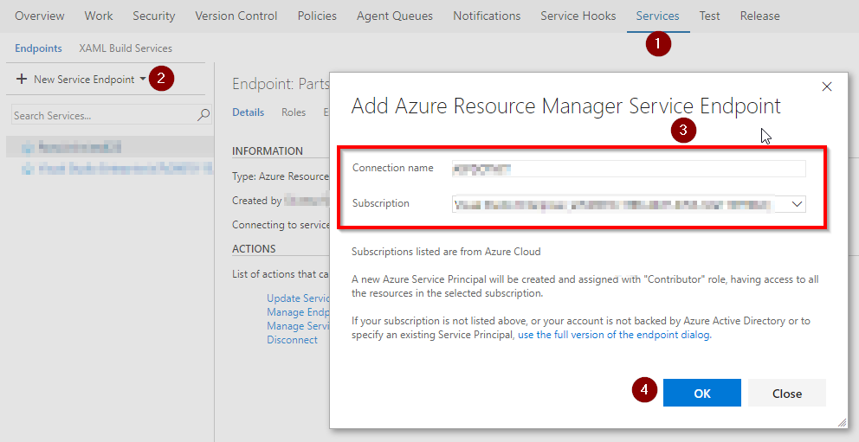Open the Overview tab
Viewport: 859px width, 442px height.
[40, 16]
